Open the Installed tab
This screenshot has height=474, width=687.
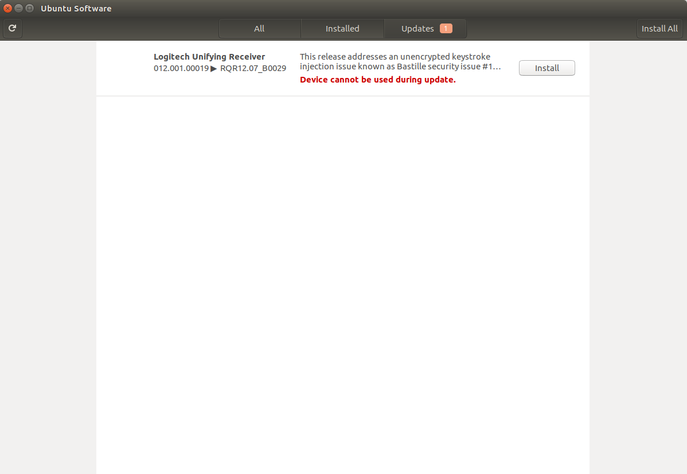[x=342, y=29]
